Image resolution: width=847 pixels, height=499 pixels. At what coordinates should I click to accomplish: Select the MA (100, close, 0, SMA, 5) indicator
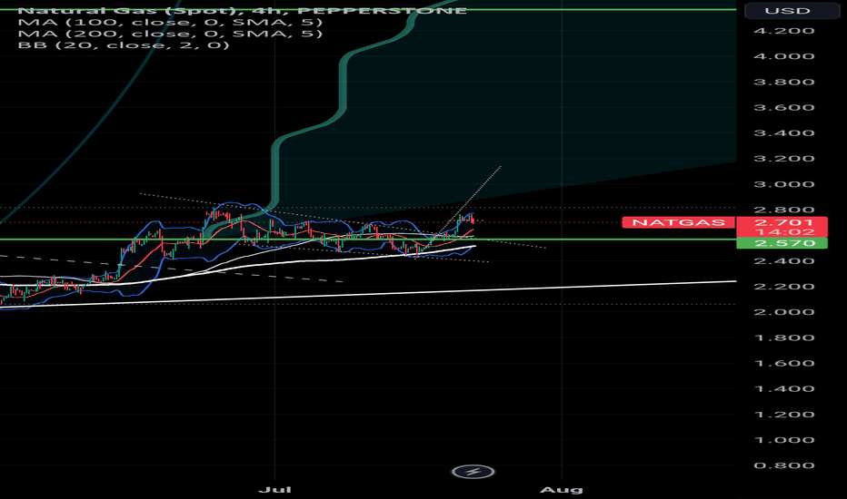tap(170, 22)
